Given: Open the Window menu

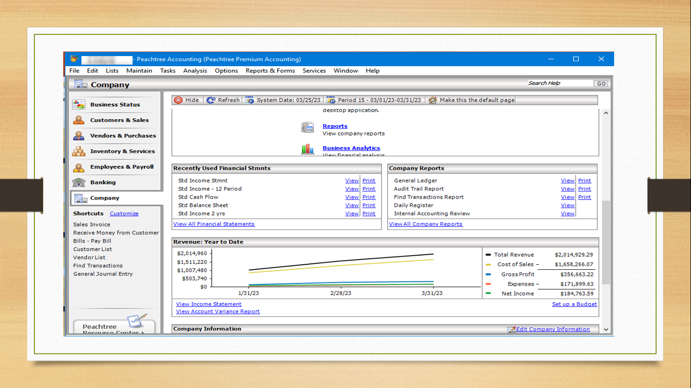Looking at the screenshot, I should (346, 71).
